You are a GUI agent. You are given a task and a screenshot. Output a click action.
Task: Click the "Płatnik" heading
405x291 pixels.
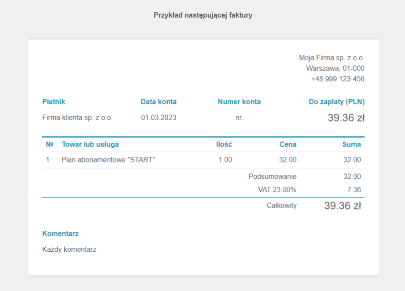tap(54, 102)
